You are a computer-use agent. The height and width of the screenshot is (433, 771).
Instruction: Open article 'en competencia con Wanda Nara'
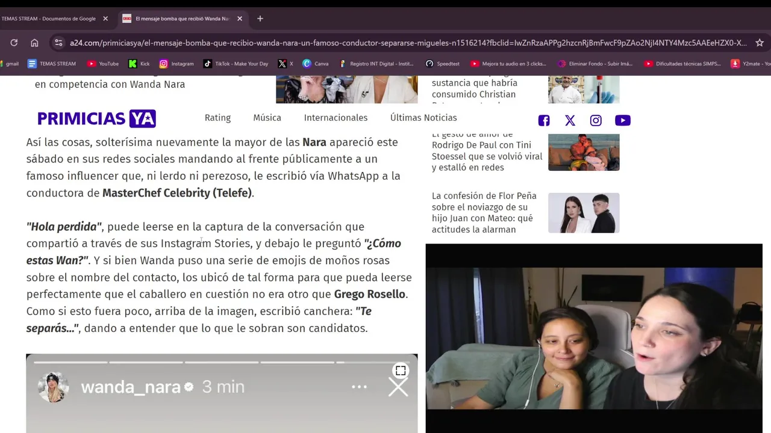tap(110, 84)
